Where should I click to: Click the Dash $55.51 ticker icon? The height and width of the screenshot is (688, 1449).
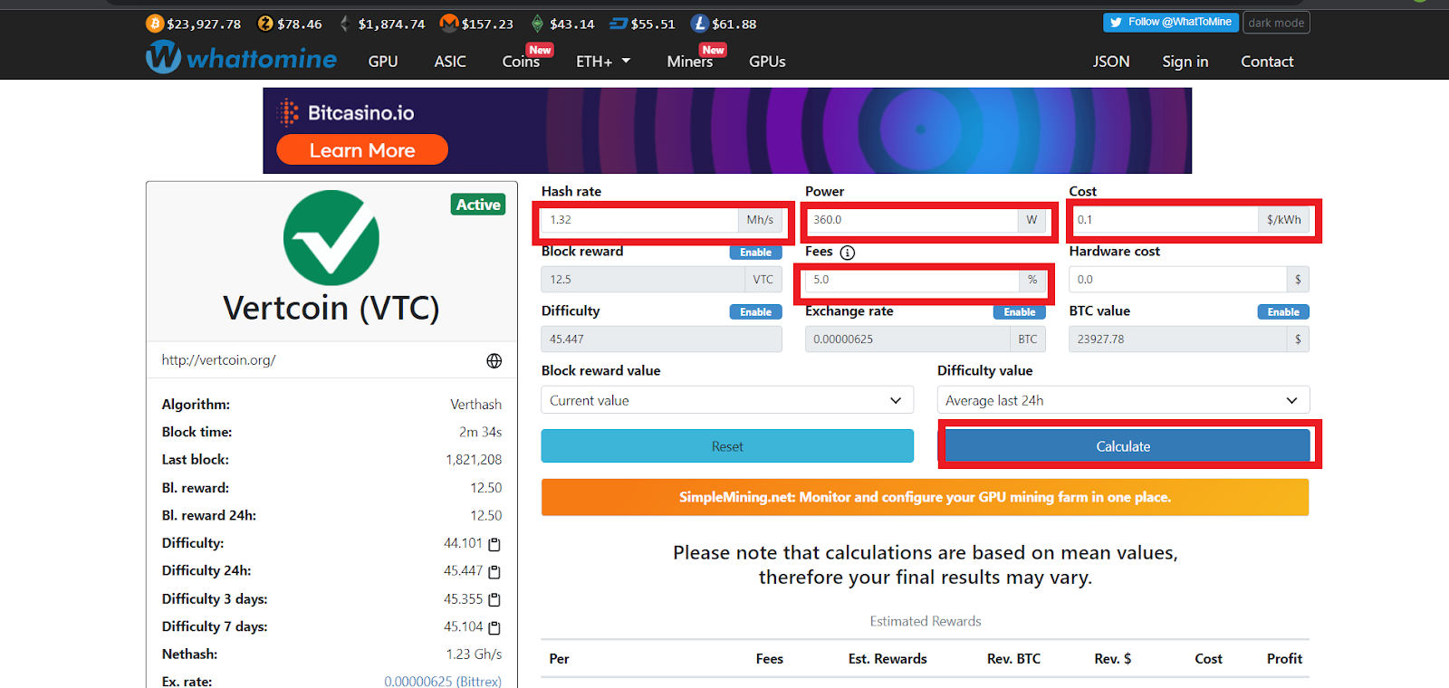(619, 24)
